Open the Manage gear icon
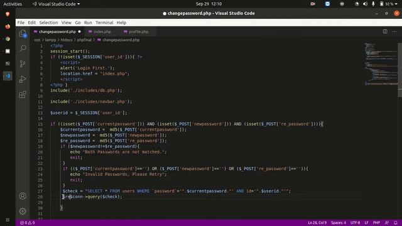This screenshot has width=402, height=226. point(23,211)
